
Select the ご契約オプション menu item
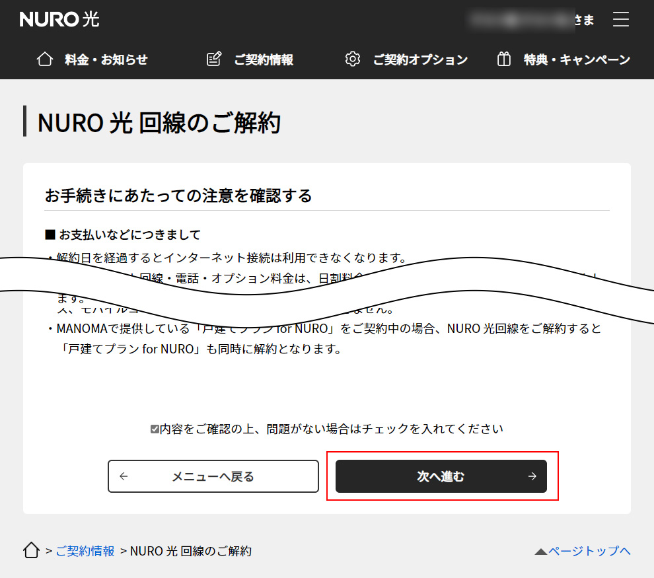[x=420, y=59]
